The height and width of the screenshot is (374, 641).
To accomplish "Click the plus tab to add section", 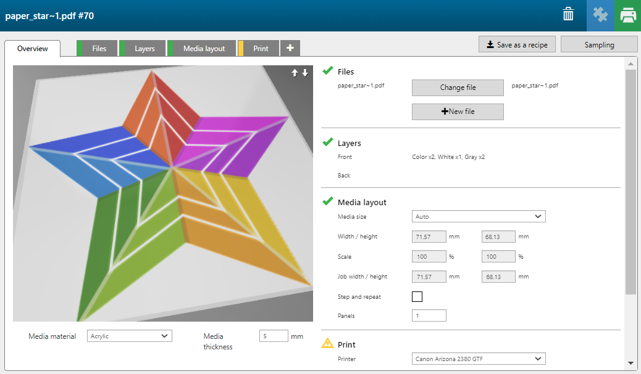I will (290, 48).
